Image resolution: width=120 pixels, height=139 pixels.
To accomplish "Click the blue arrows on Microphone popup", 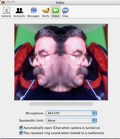I will 94,113.
